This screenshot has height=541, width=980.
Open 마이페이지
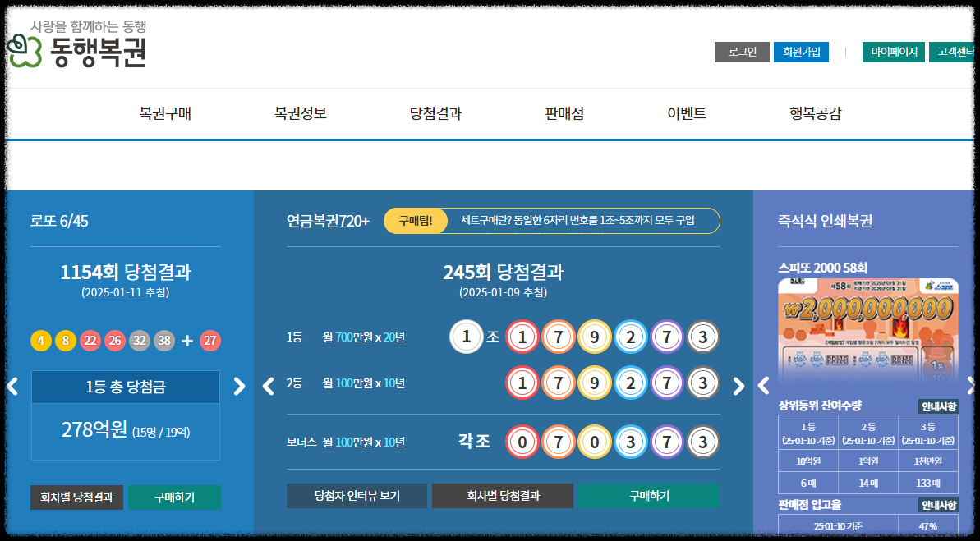point(894,52)
